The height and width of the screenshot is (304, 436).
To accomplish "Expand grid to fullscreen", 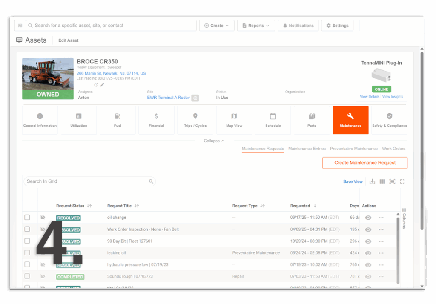I will tap(402, 182).
